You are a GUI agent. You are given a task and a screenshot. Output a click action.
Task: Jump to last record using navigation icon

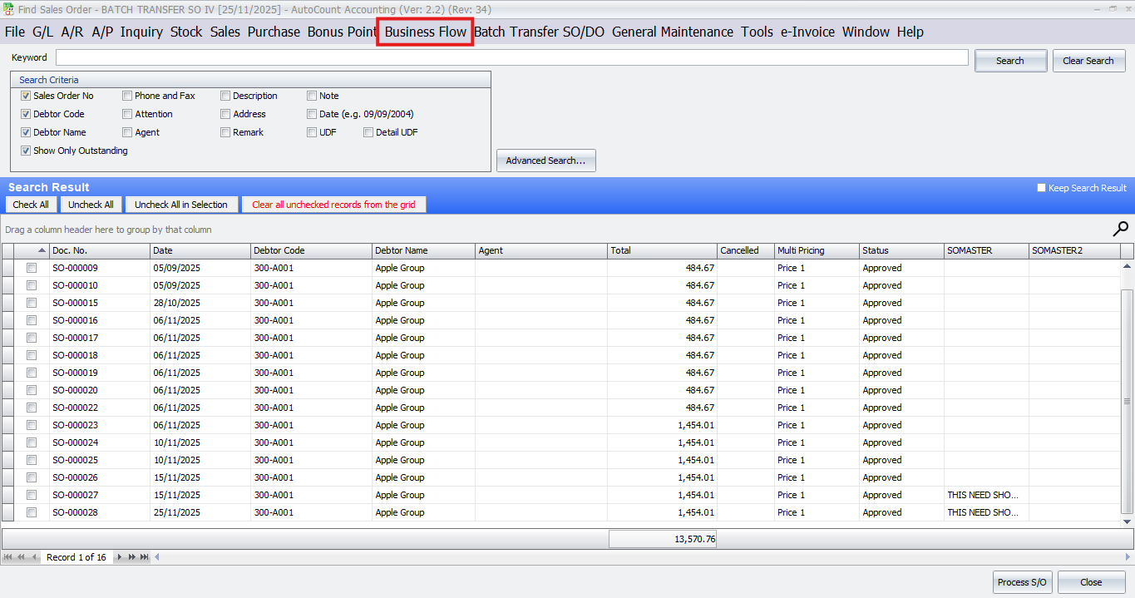click(x=143, y=556)
